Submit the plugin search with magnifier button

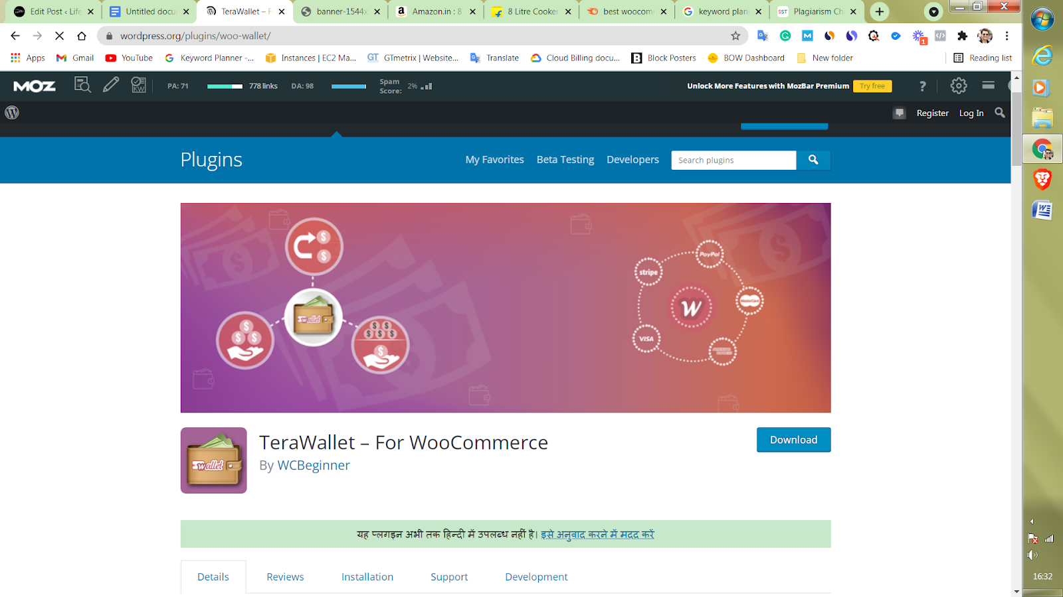click(813, 160)
